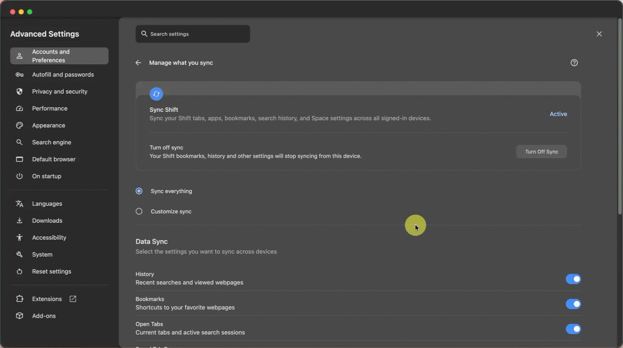This screenshot has width=623, height=348.
Task: Click the Manage what you sync heading
Action: coord(181,63)
